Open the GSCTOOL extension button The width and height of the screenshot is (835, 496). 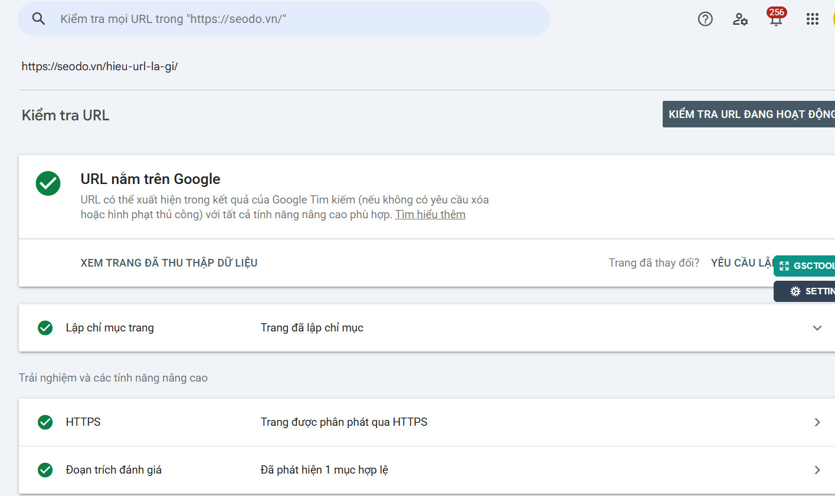(x=804, y=266)
